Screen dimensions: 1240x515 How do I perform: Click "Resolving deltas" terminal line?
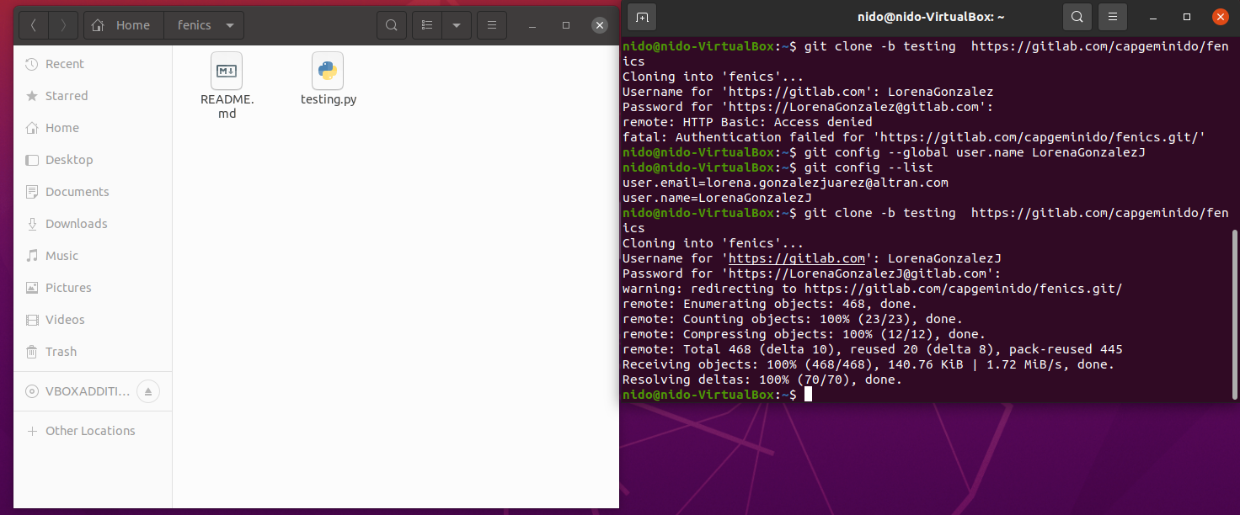tap(762, 380)
